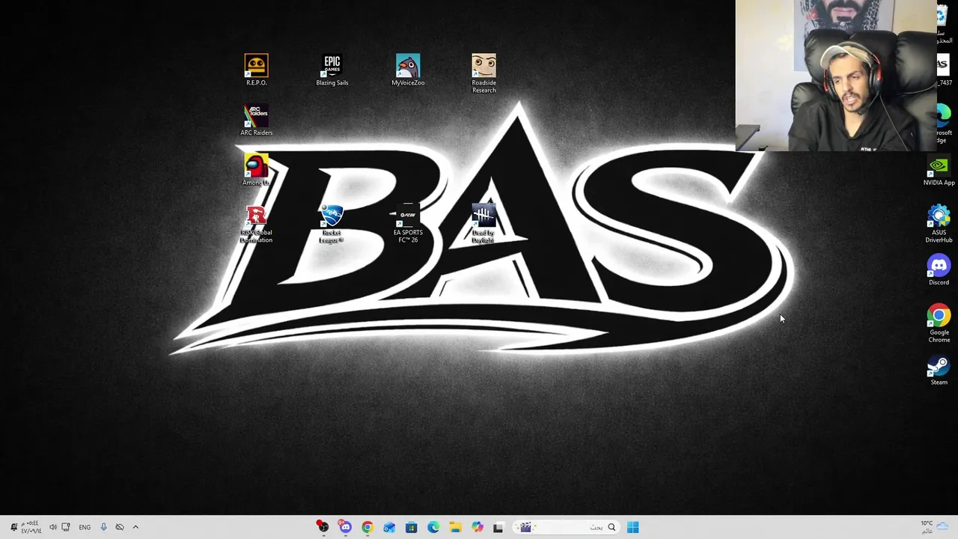Screen dimensions: 958x539
Task: Open the EA SPORTS FC 26 shortcut
Action: (x=408, y=224)
